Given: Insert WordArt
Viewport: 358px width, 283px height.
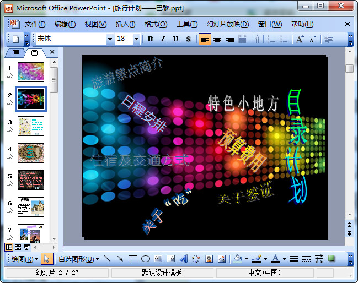Looking at the screenshot, I should coord(184,259).
